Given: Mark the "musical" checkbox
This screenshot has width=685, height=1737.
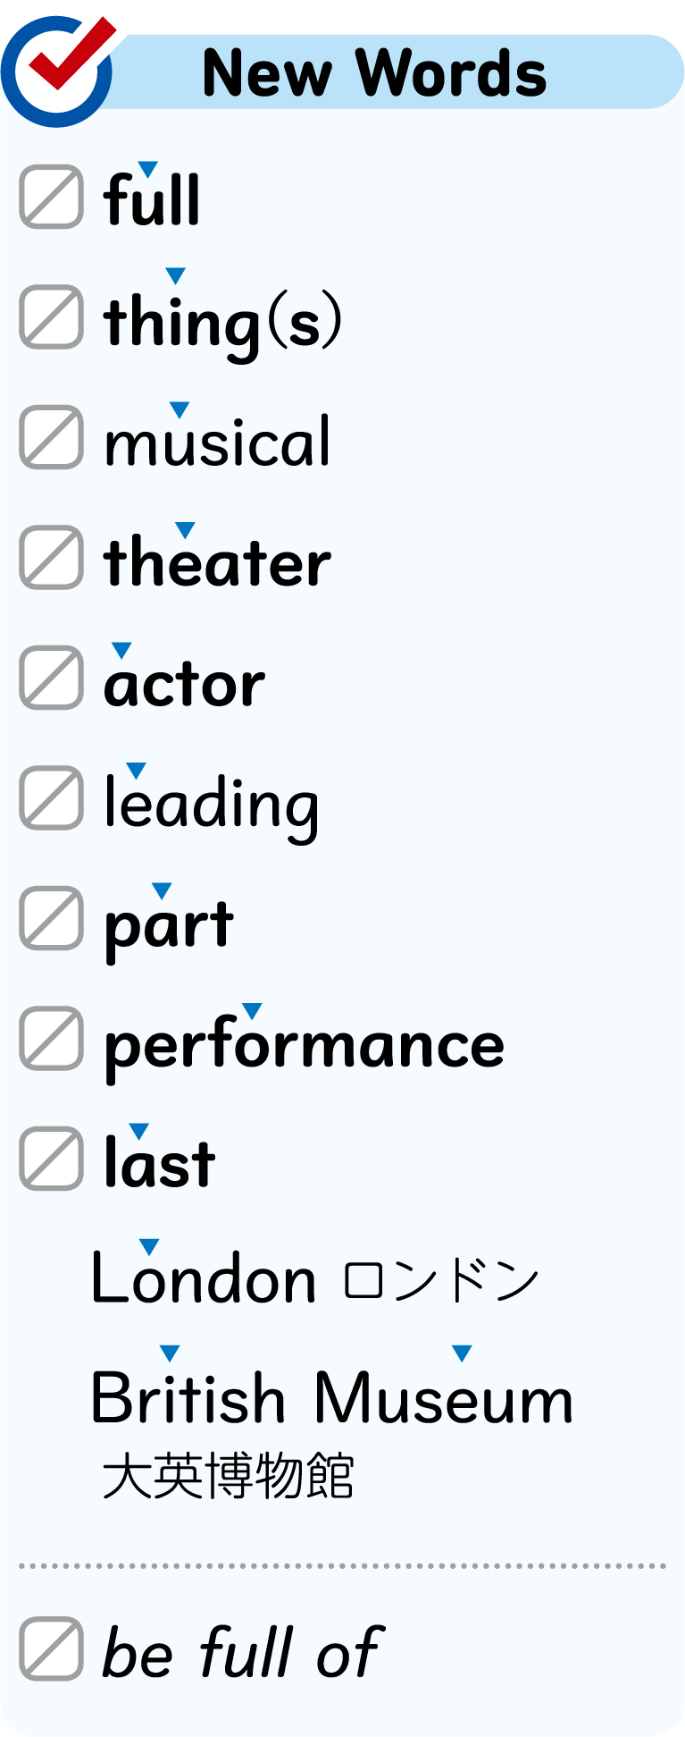Looking at the screenshot, I should pyautogui.click(x=52, y=438).
